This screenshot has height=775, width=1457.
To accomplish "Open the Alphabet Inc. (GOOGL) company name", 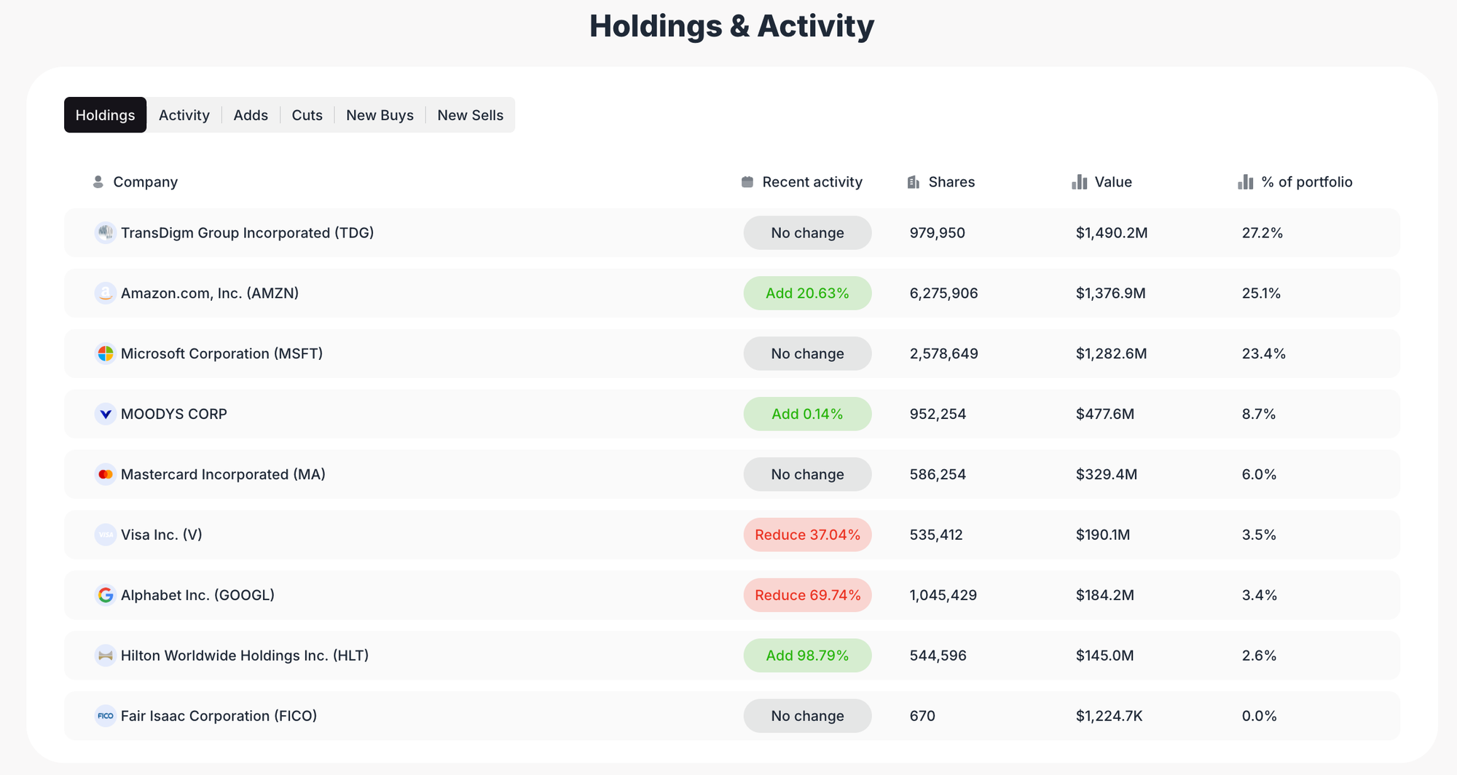I will (197, 595).
